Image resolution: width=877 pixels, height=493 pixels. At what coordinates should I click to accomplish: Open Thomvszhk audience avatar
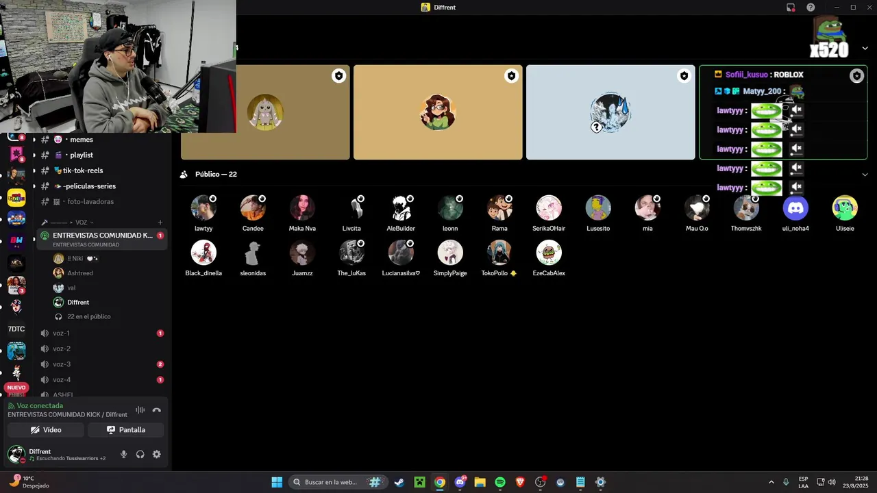[x=746, y=207]
